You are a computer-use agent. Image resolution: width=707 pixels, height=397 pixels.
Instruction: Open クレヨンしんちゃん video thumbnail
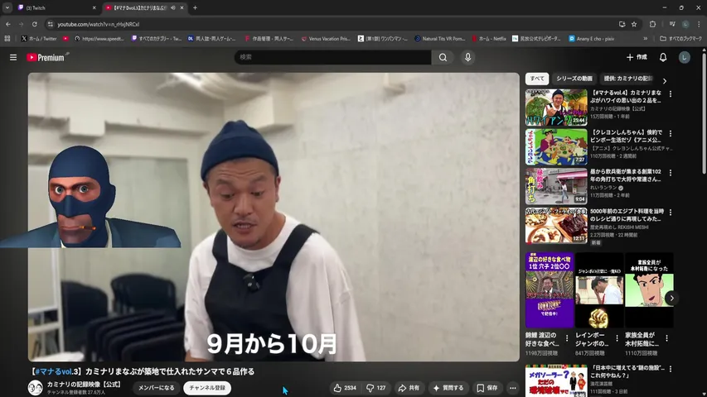556,146
